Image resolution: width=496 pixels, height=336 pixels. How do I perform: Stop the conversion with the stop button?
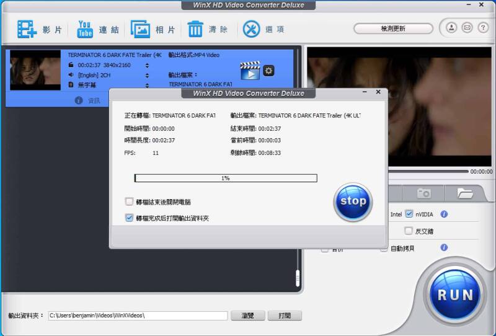coord(353,202)
